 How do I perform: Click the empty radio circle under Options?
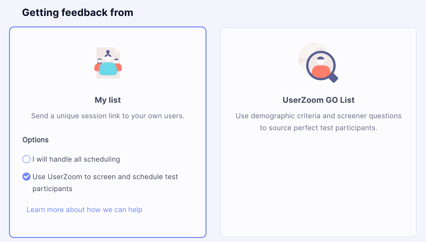click(x=26, y=159)
